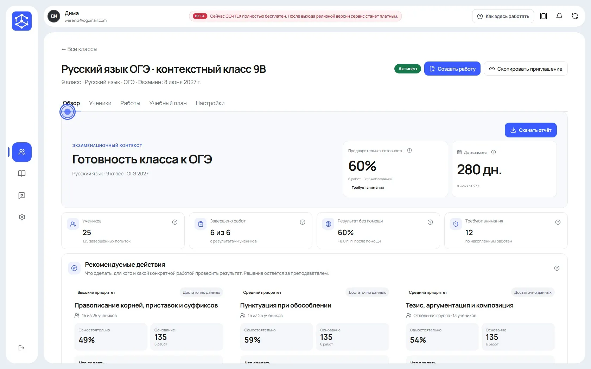Show help icon on Требуют внимания card
Image resolution: width=591 pixels, height=369 pixels.
coord(558,222)
